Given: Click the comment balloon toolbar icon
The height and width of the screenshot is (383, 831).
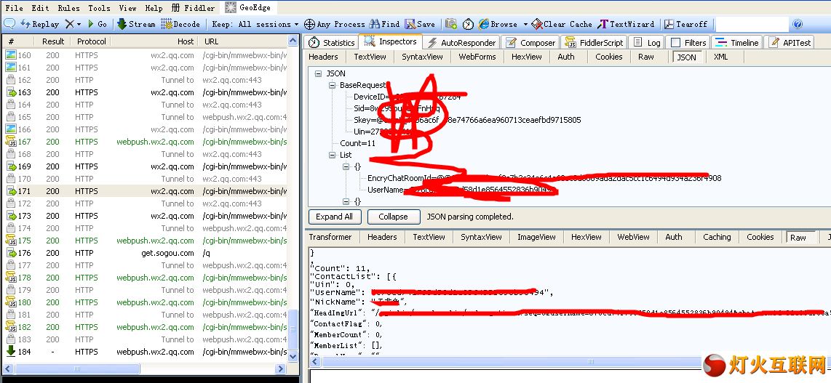Looking at the screenshot, I should (x=9, y=24).
